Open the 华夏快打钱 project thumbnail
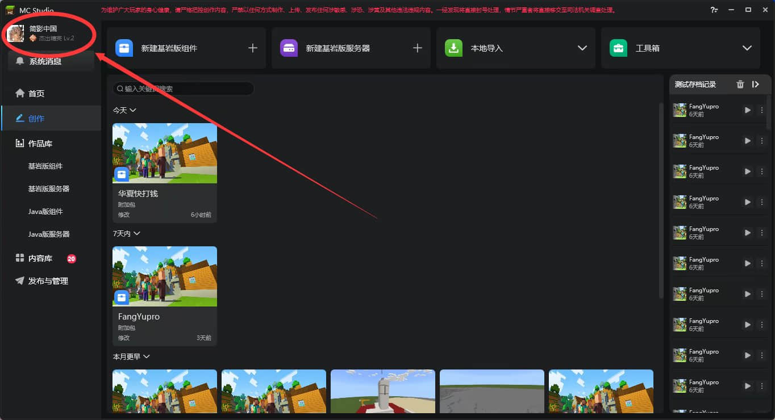The image size is (775, 420). pyautogui.click(x=165, y=153)
